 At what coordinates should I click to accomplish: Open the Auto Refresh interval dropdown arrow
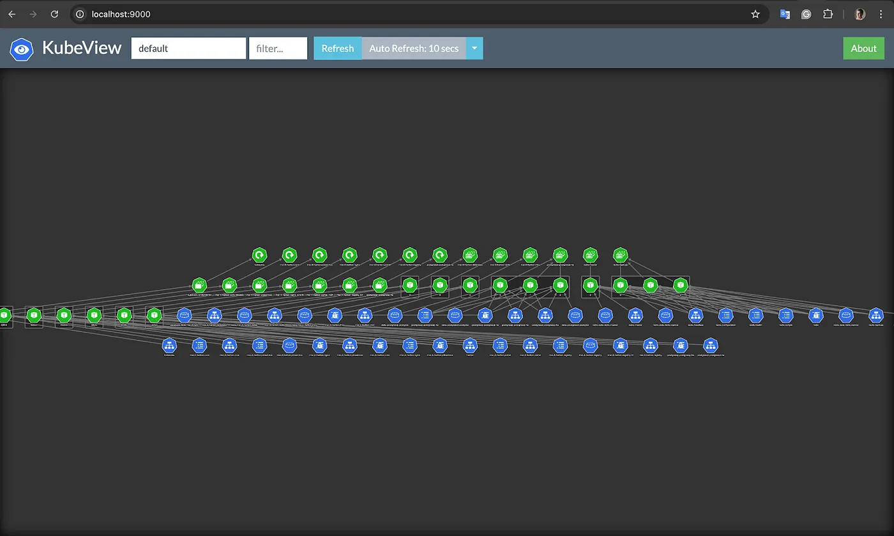[x=474, y=48]
